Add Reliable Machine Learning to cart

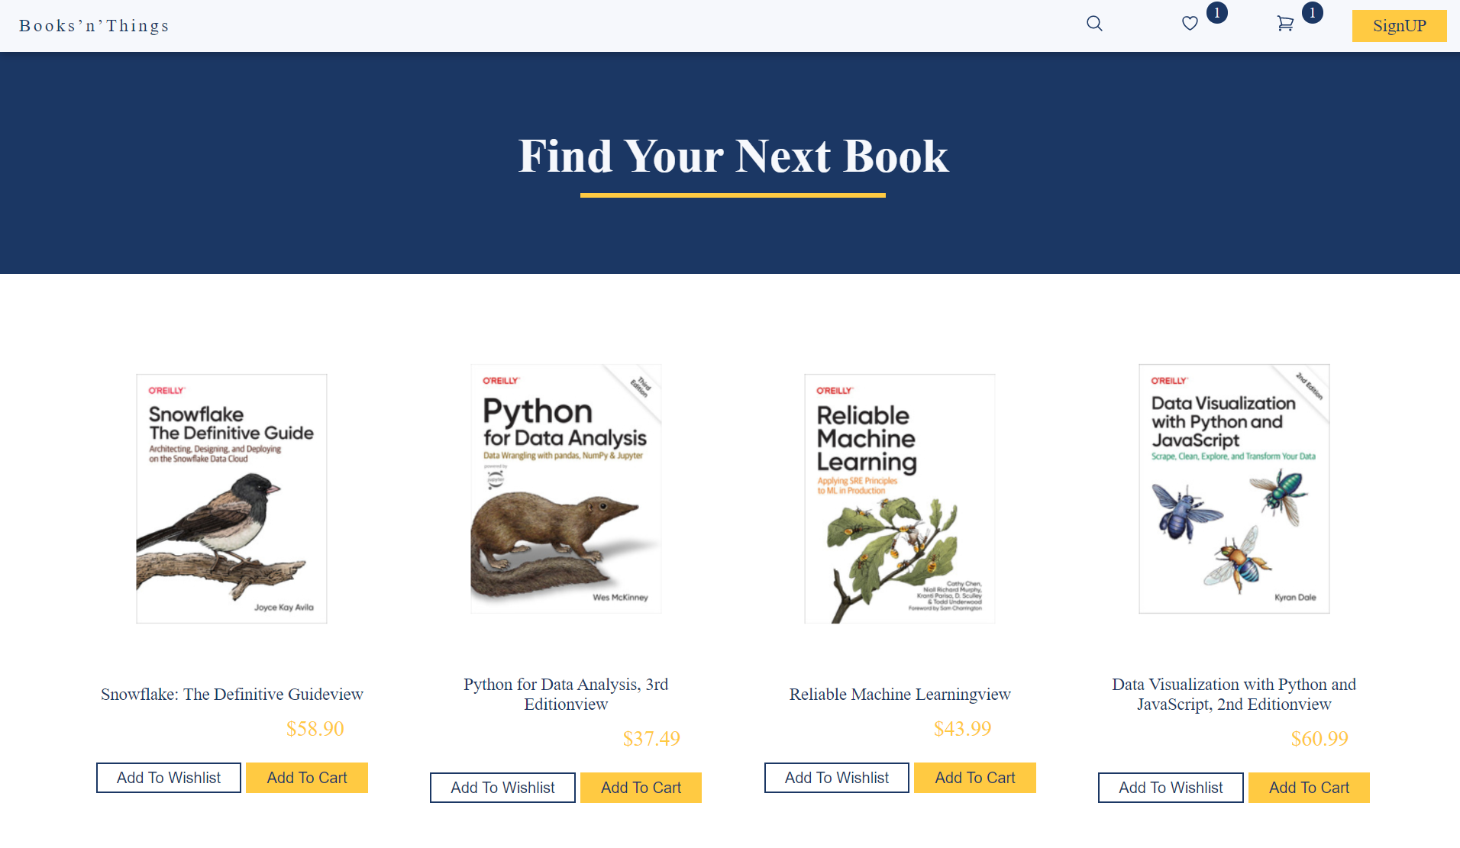pos(975,778)
